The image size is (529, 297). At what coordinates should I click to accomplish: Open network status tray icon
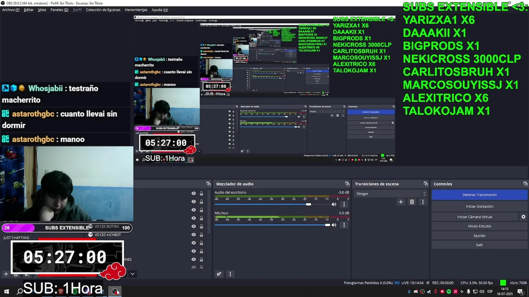tap(475, 292)
